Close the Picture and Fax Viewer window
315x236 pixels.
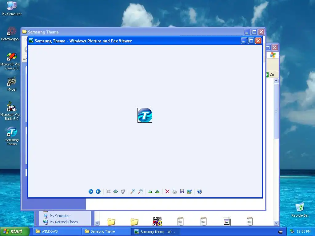coord(258,41)
